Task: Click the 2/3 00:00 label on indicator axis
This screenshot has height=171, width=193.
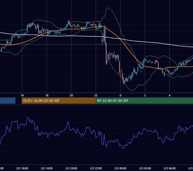Action: coord(121,168)
